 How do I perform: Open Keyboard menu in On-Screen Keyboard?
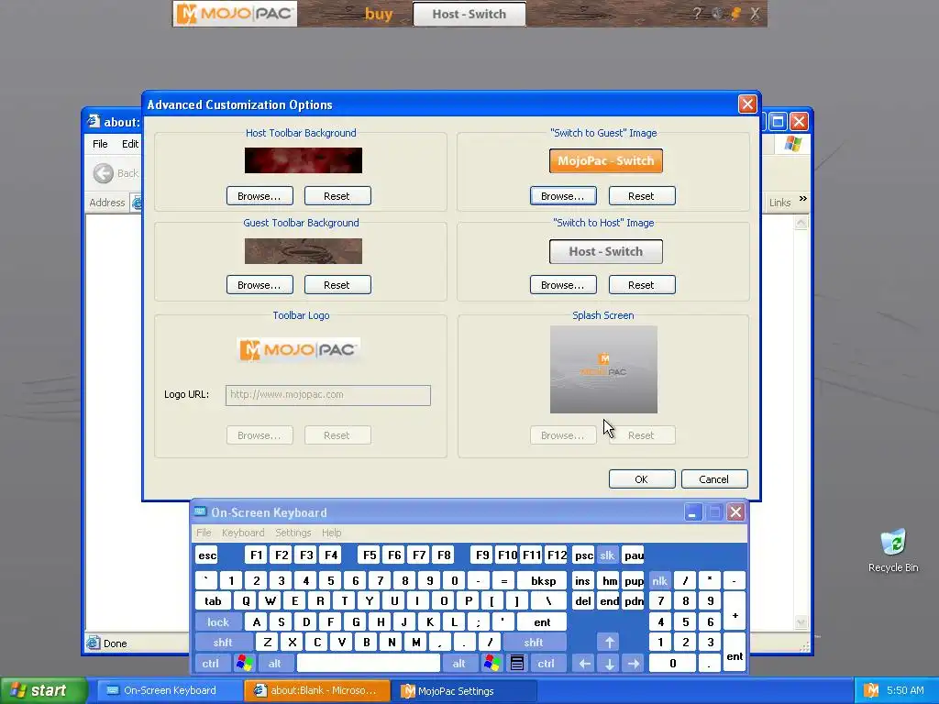tap(242, 533)
